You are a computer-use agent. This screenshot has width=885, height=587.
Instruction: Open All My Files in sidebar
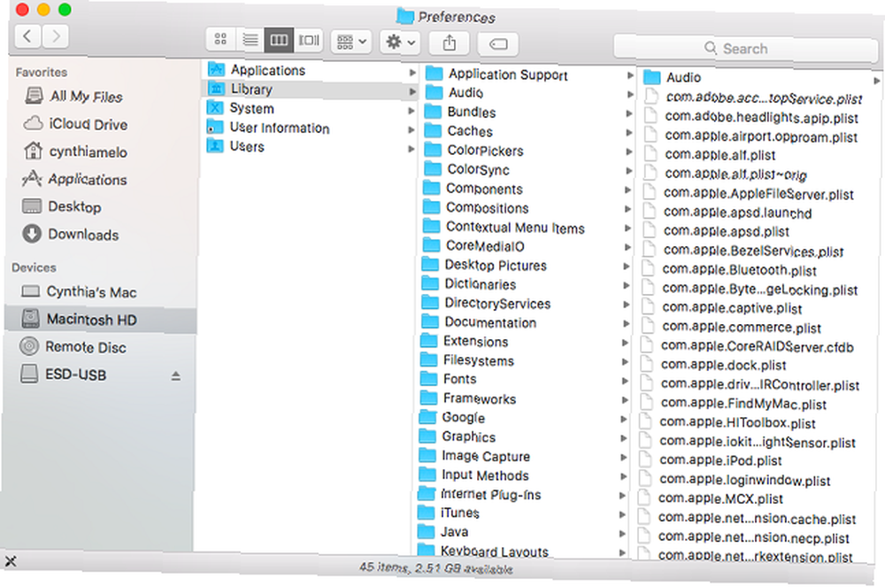[74, 97]
